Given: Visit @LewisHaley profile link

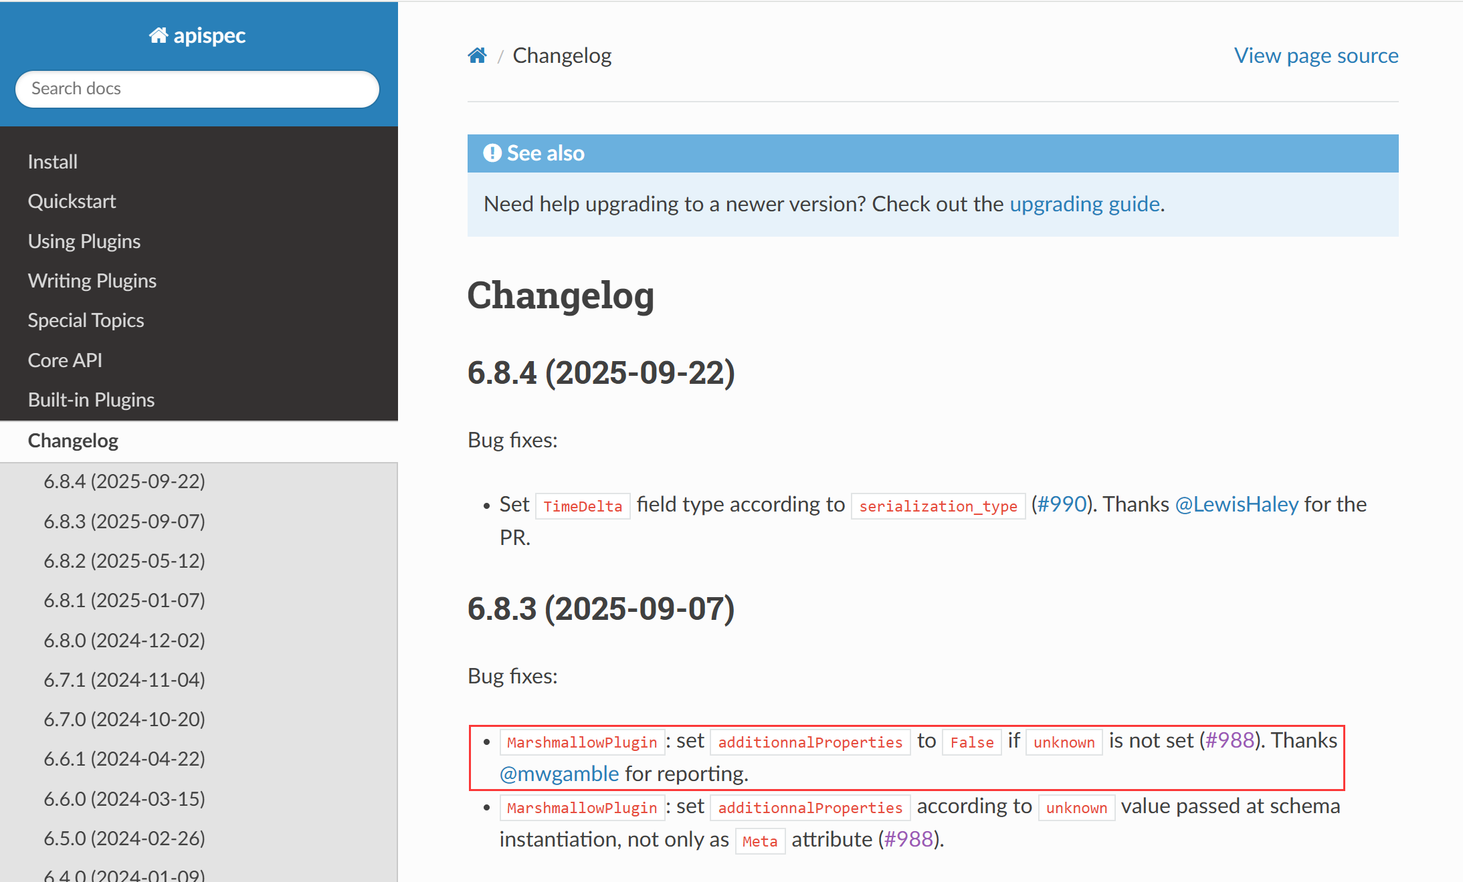Looking at the screenshot, I should coord(1236,504).
